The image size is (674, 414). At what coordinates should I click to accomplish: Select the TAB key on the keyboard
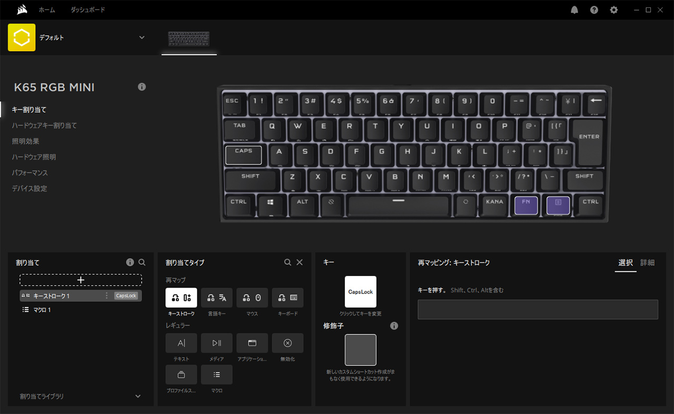240,129
